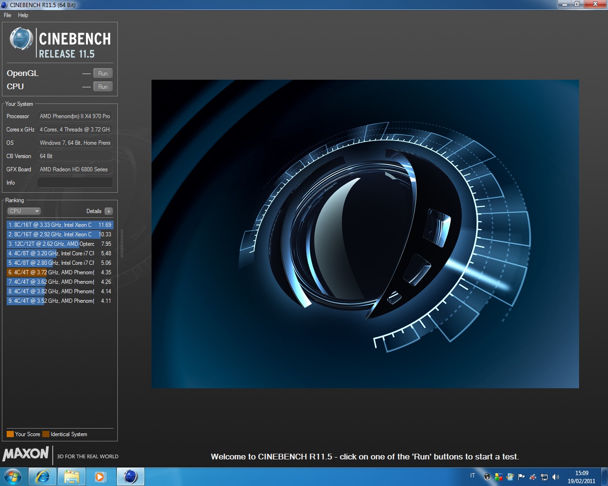608x486 pixels.
Task: Select ranking row 12C/12T @ 2.62 GHz AMD Opteron
Action: click(x=60, y=244)
